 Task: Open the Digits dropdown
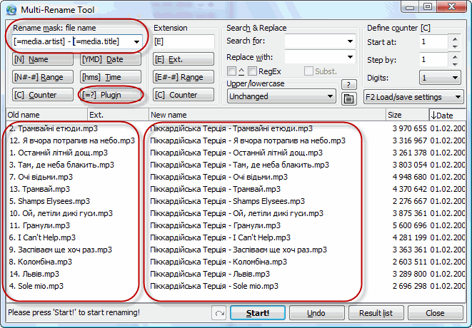pyautogui.click(x=440, y=78)
